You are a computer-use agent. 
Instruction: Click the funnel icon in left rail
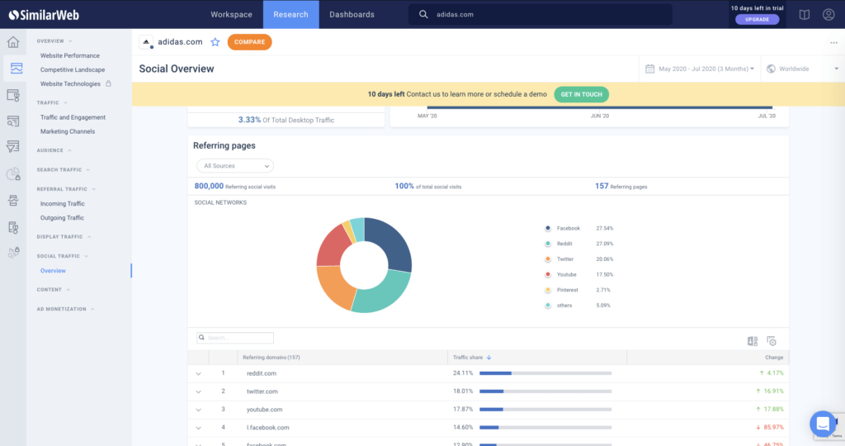point(13,147)
